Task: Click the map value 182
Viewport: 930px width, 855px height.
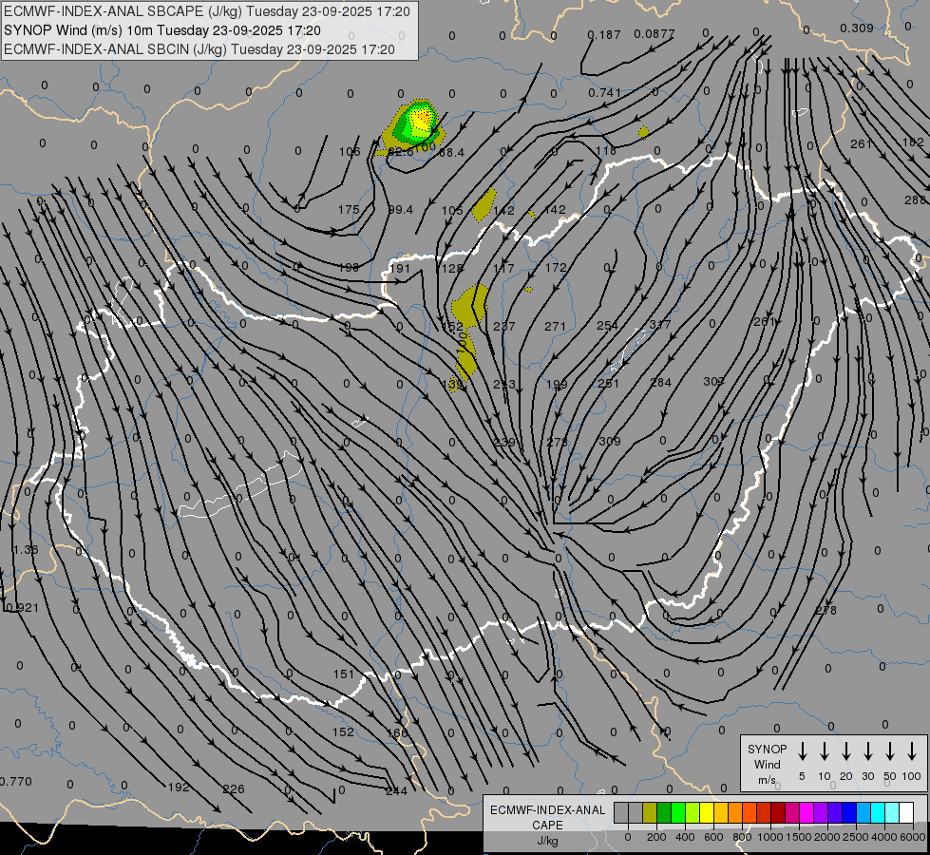Action: [913, 142]
